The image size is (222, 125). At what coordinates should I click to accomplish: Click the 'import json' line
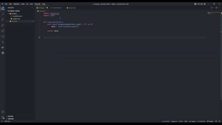point(49,16)
